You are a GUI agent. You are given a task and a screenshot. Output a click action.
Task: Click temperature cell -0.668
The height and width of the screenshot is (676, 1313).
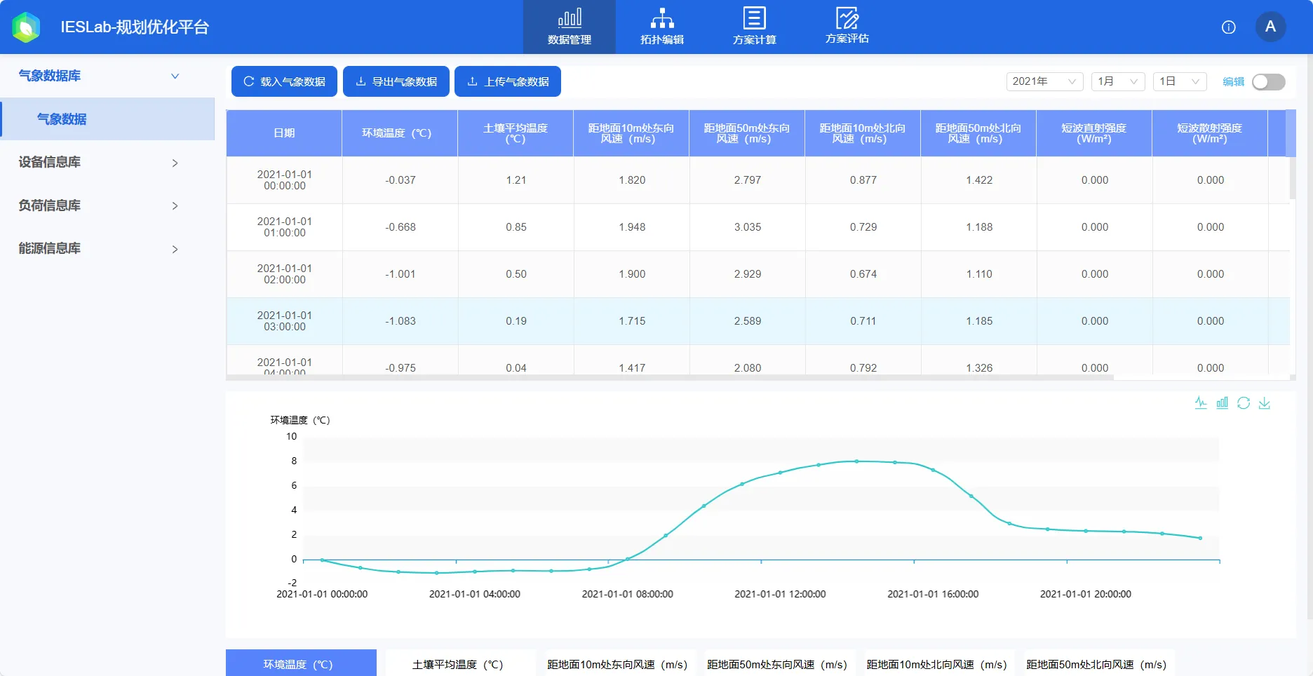pyautogui.click(x=400, y=227)
